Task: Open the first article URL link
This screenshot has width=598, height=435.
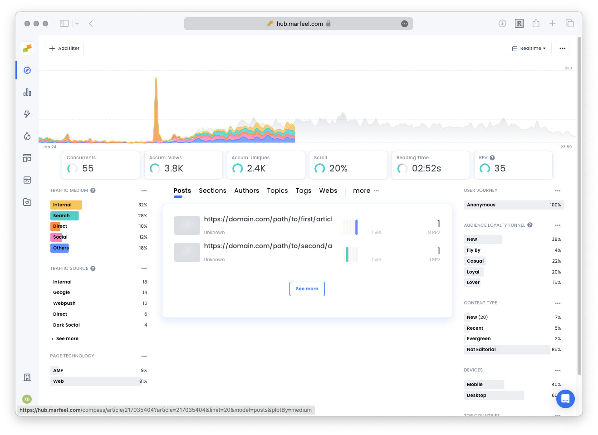Action: pos(268,219)
